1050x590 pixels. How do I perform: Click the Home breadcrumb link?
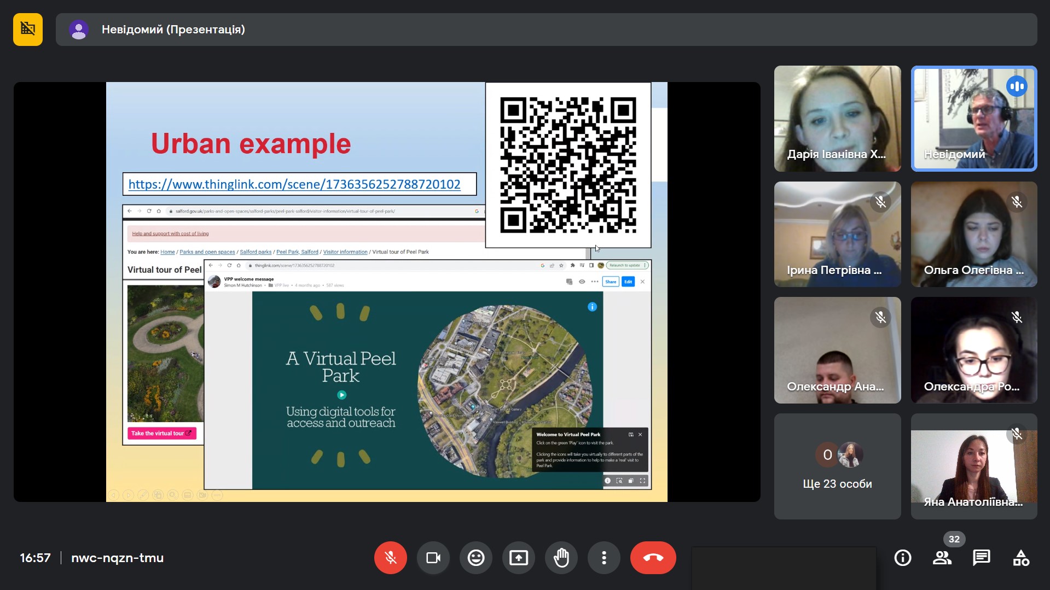click(x=167, y=252)
